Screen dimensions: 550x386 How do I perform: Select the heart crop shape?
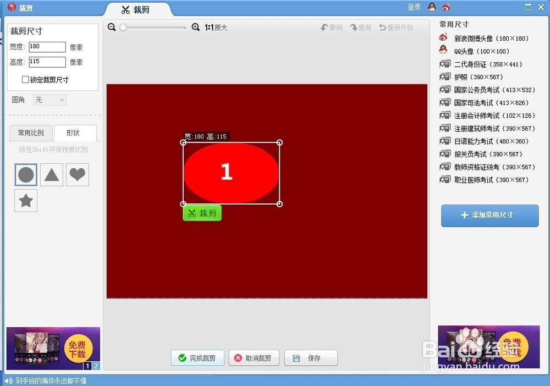[x=77, y=175]
